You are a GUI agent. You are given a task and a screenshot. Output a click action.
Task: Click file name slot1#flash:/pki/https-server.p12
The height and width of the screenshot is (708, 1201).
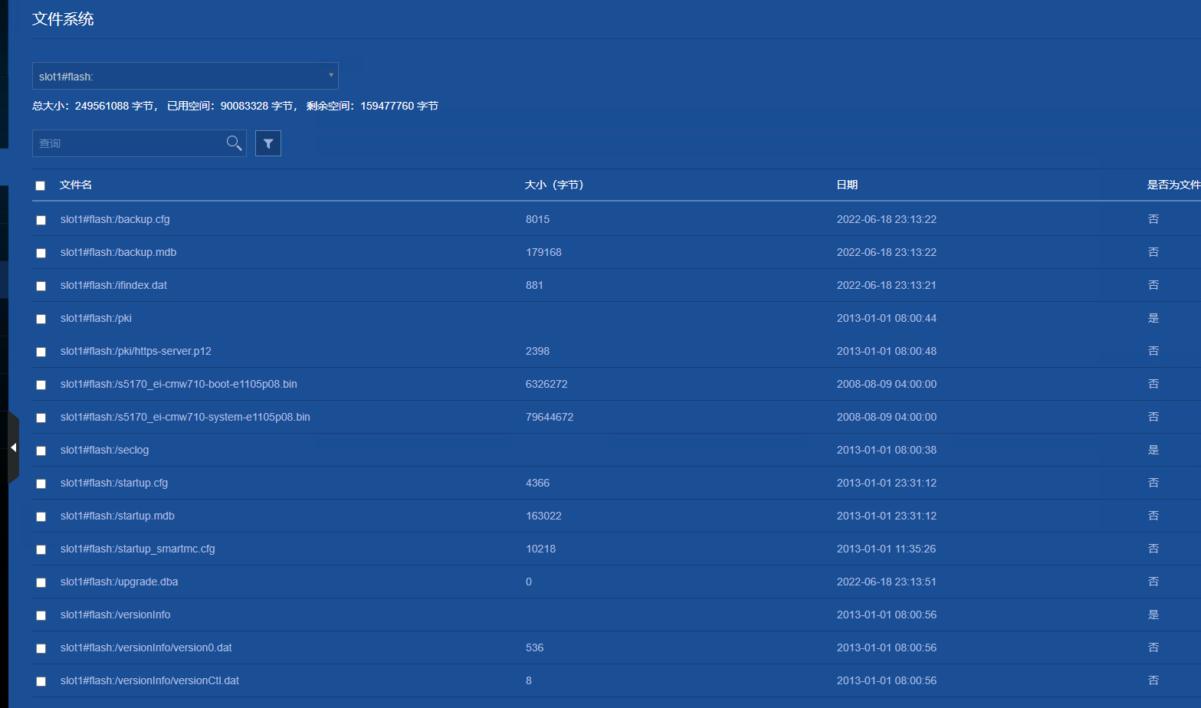pyautogui.click(x=136, y=351)
